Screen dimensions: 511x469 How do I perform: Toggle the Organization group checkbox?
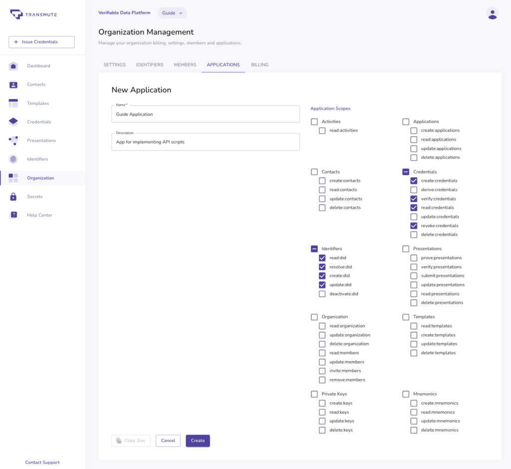pos(314,317)
